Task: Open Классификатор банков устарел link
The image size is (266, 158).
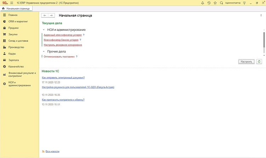Action: (x=61, y=40)
